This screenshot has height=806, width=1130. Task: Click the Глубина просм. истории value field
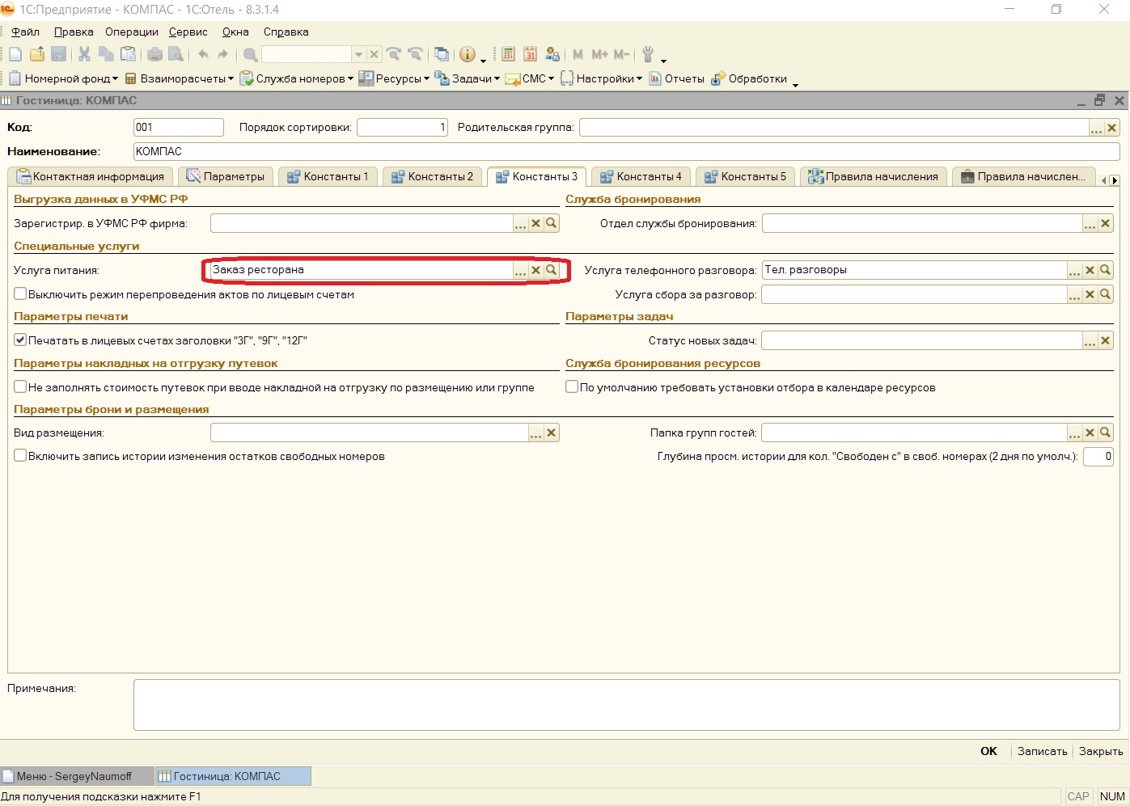[1098, 456]
